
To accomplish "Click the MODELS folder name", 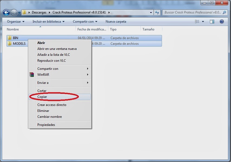I will point(19,44).
